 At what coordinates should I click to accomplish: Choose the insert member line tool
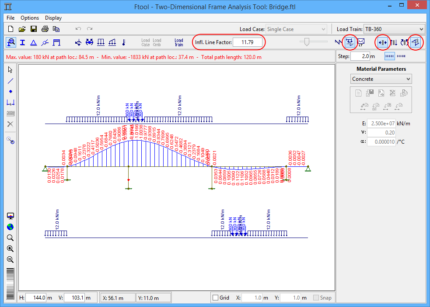click(x=10, y=81)
